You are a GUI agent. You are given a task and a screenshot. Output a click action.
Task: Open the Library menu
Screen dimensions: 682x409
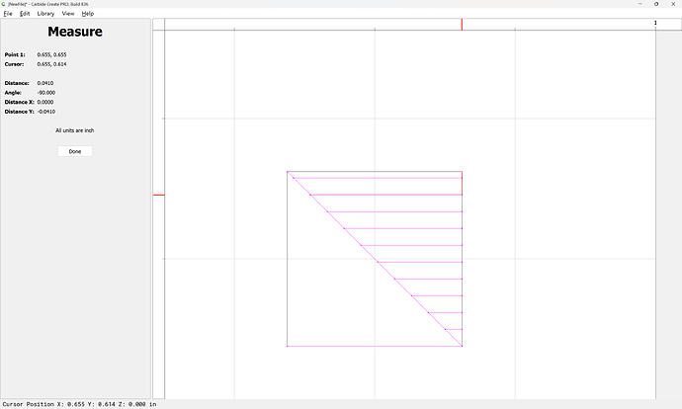point(45,14)
